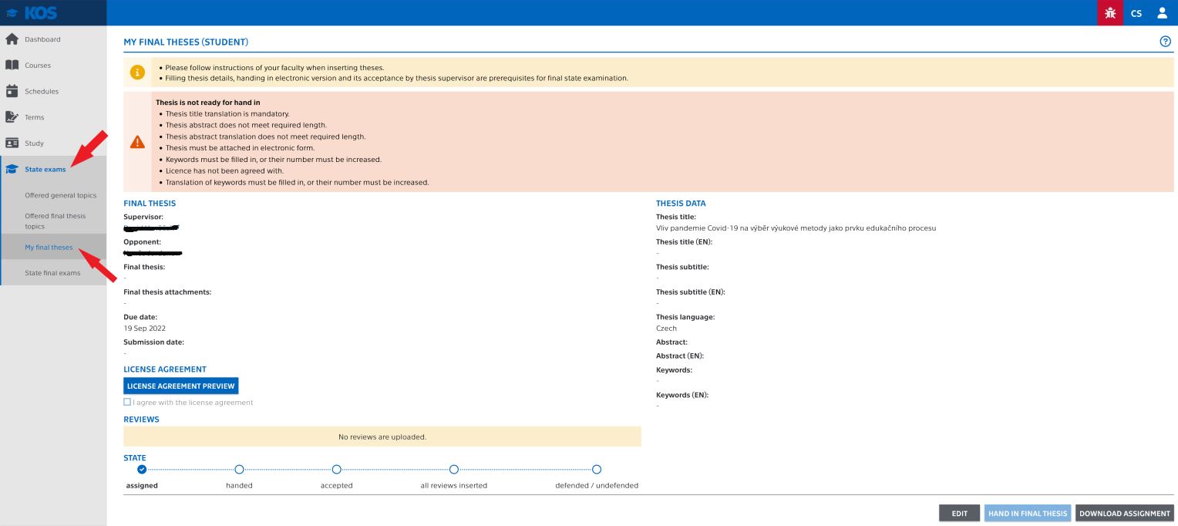This screenshot has height=526, width=1178.
Task: Click 'Thesis must be attached in electronic form.'
Action: (241, 148)
